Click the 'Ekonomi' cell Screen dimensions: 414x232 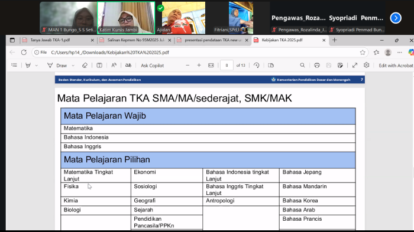[167, 175]
